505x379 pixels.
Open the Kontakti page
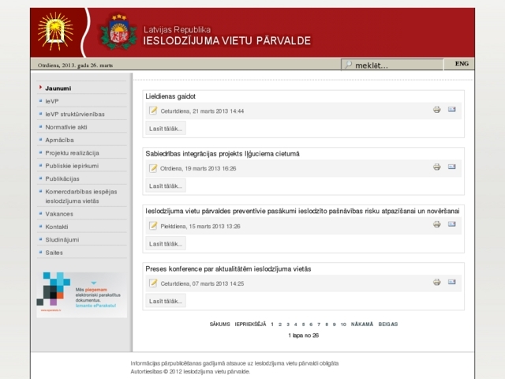pos(56,227)
